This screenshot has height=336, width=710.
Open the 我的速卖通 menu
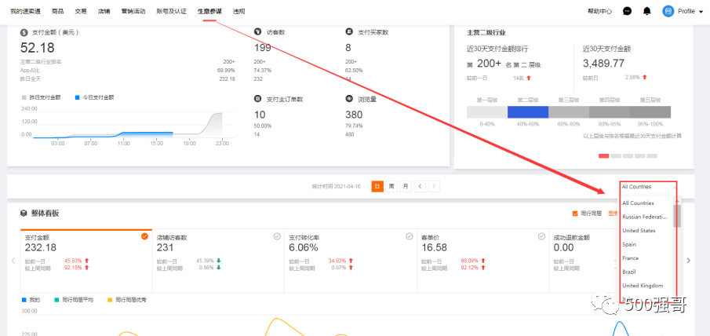pyautogui.click(x=25, y=11)
